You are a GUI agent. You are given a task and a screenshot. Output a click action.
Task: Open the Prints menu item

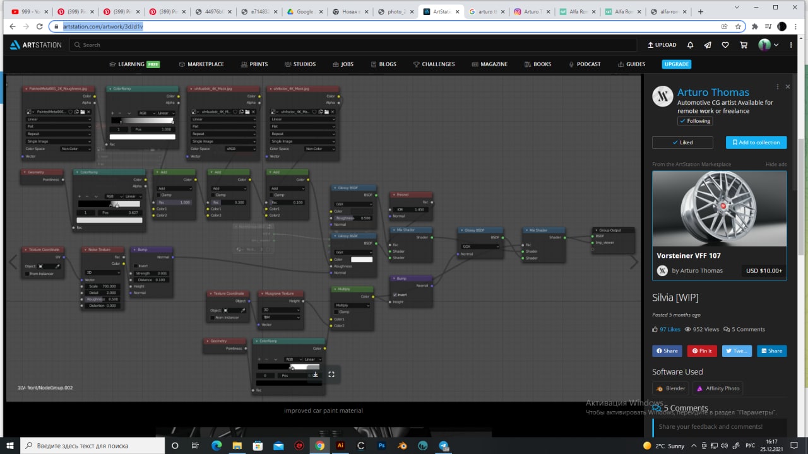[254, 64]
